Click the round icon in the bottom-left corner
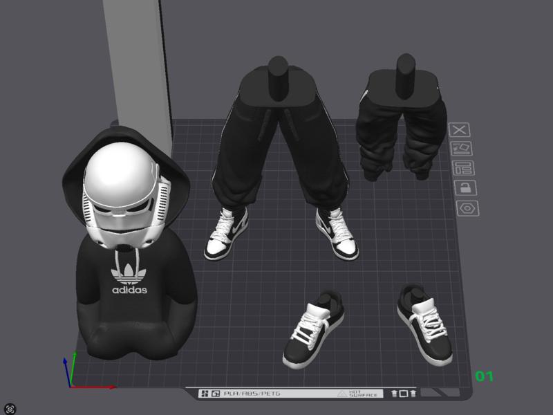This screenshot has width=553, height=415. coord(10,409)
